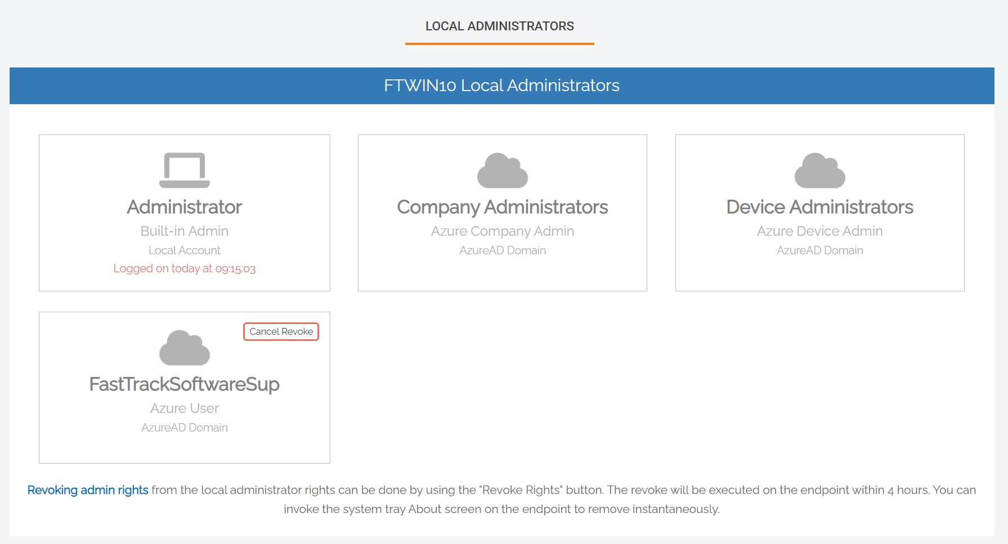Image resolution: width=1008 pixels, height=544 pixels.
Task: Select the FastTrackSoftwareSup card title
Action: click(185, 384)
